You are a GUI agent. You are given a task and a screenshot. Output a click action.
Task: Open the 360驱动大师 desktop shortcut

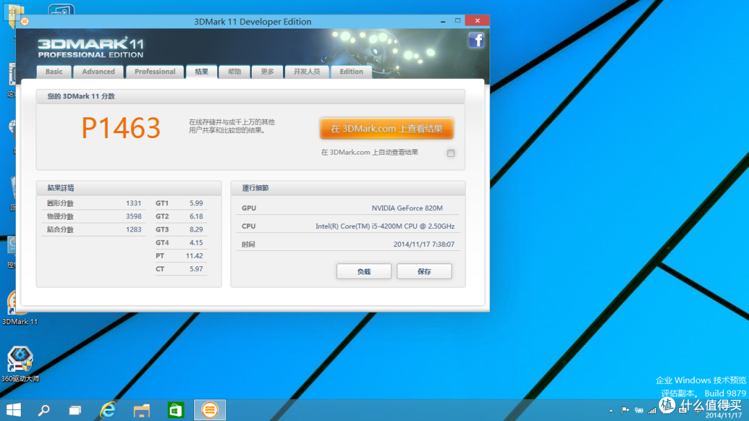20,364
